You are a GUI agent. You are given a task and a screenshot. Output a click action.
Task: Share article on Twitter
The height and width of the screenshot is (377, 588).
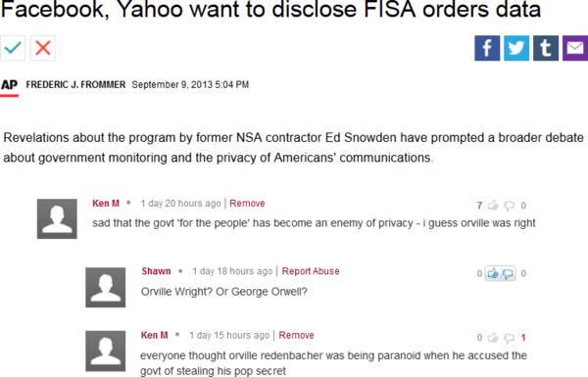click(516, 48)
